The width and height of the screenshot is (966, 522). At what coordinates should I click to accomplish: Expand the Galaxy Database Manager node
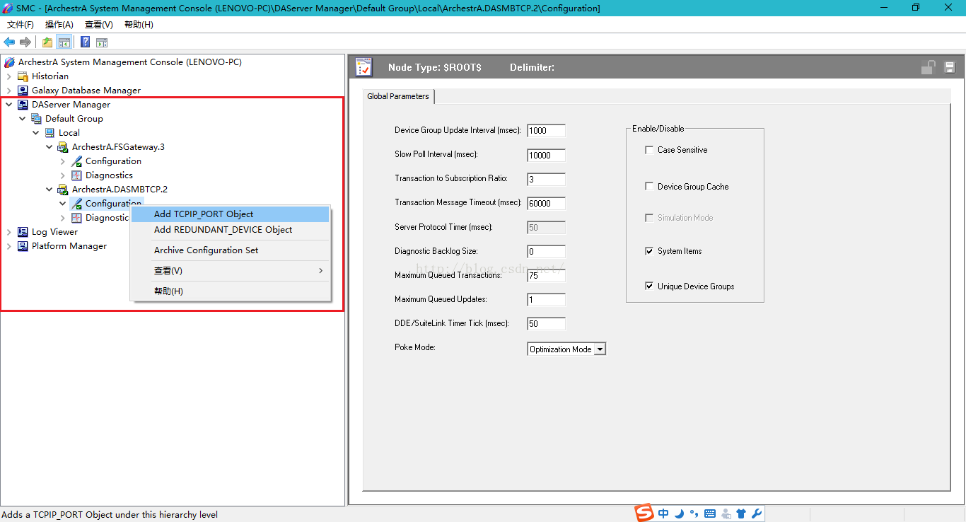(x=9, y=91)
